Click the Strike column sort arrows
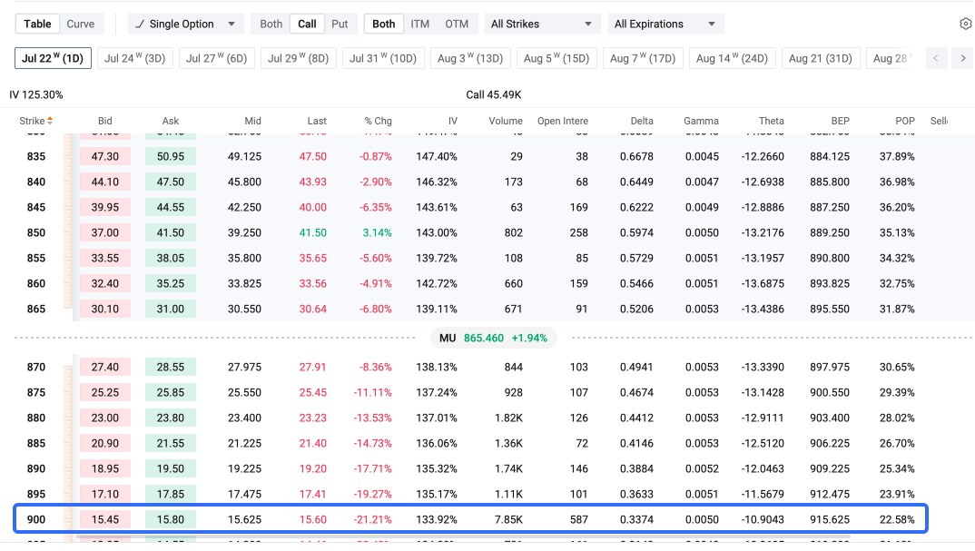This screenshot has height=551, width=975. click(x=50, y=121)
